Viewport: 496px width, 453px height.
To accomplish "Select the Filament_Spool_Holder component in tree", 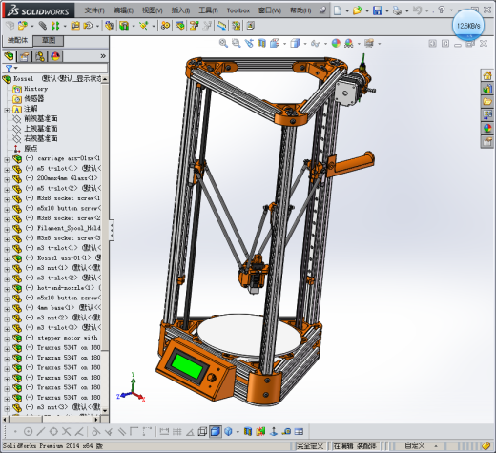I will 63,228.
